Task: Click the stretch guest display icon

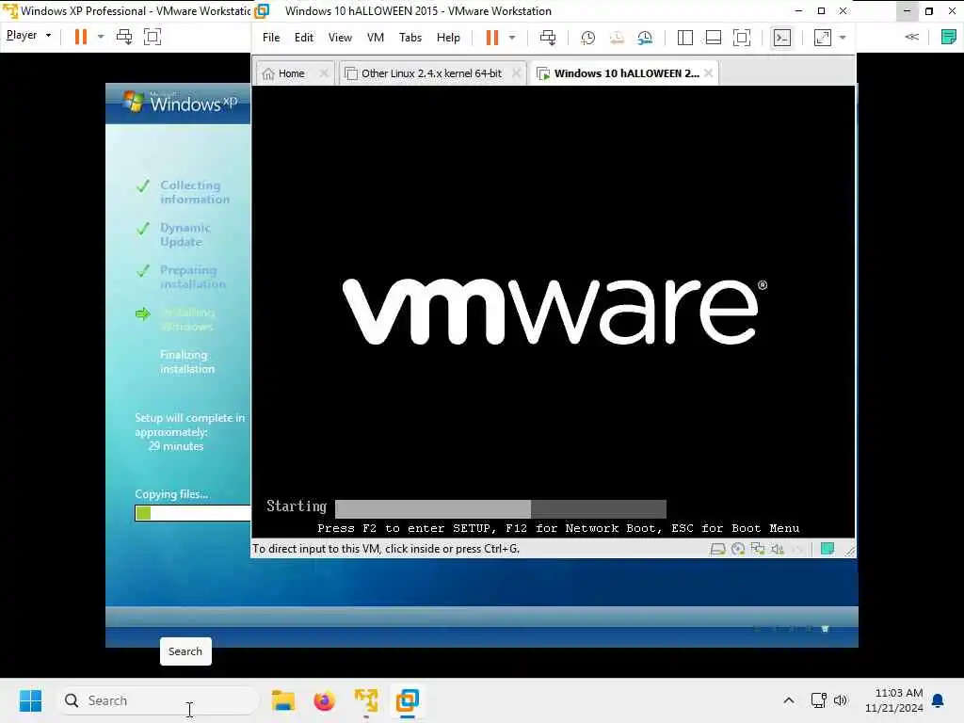Action: 823,38
